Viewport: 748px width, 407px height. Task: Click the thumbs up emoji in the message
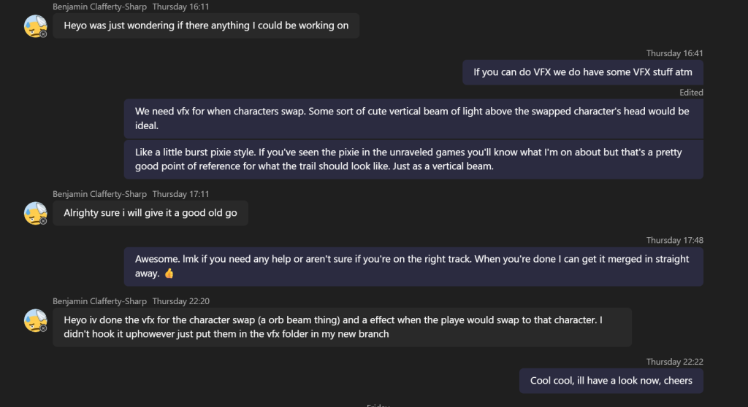(169, 273)
